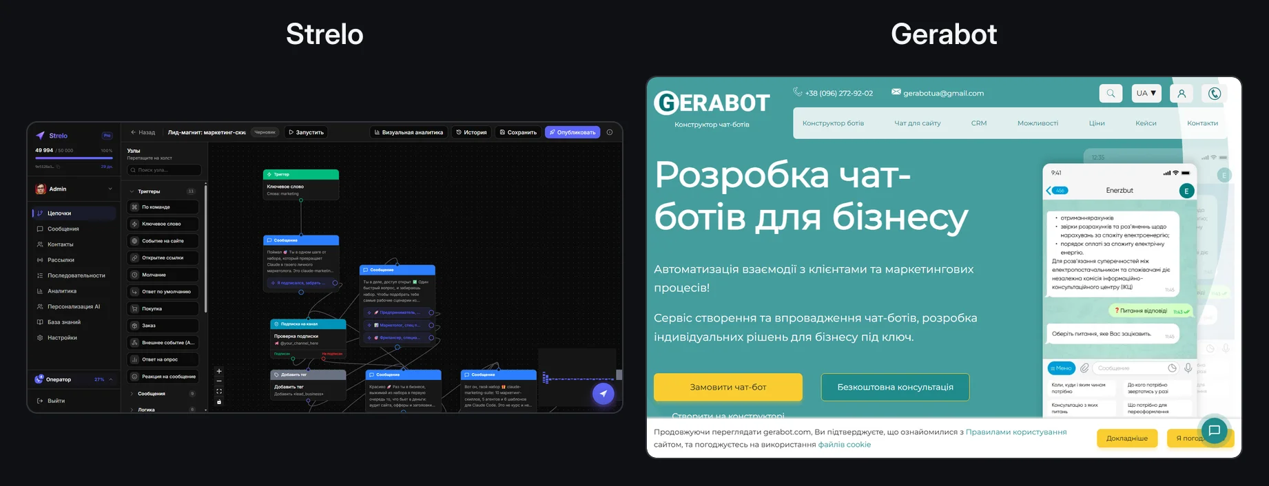Open Визуальная аналитика in the Strelo toolbar
The image size is (1269, 486).
[409, 132]
